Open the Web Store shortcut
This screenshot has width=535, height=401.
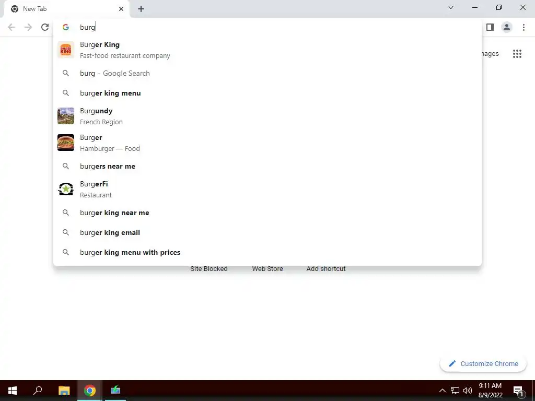coord(267,269)
